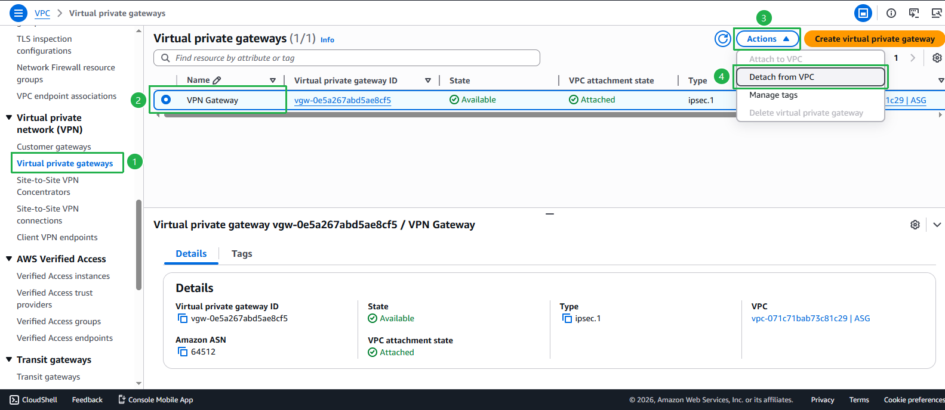This screenshot has width=945, height=410.
Task: Choose Detach from VPC in Actions menu
Action: [810, 77]
